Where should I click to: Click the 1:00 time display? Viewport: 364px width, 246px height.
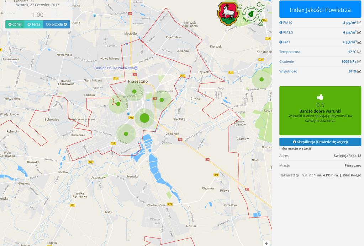coord(38,15)
